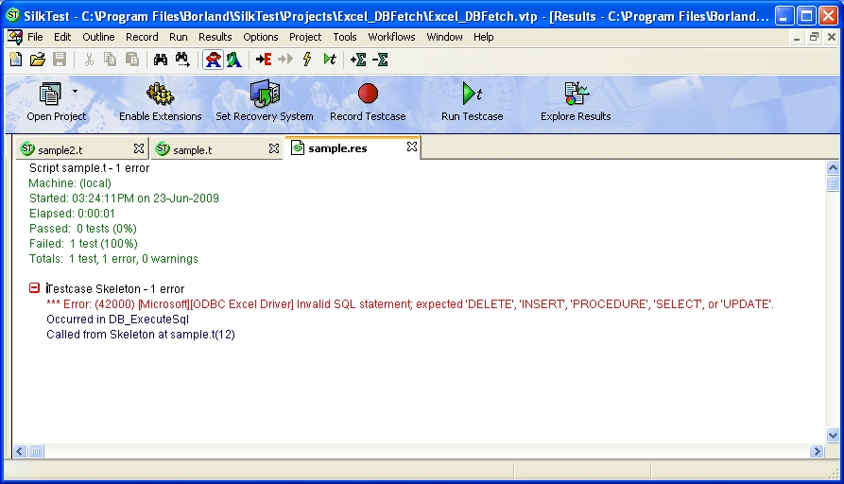The height and width of the screenshot is (484, 844).
Task: Open the Help menu
Action: (483, 37)
